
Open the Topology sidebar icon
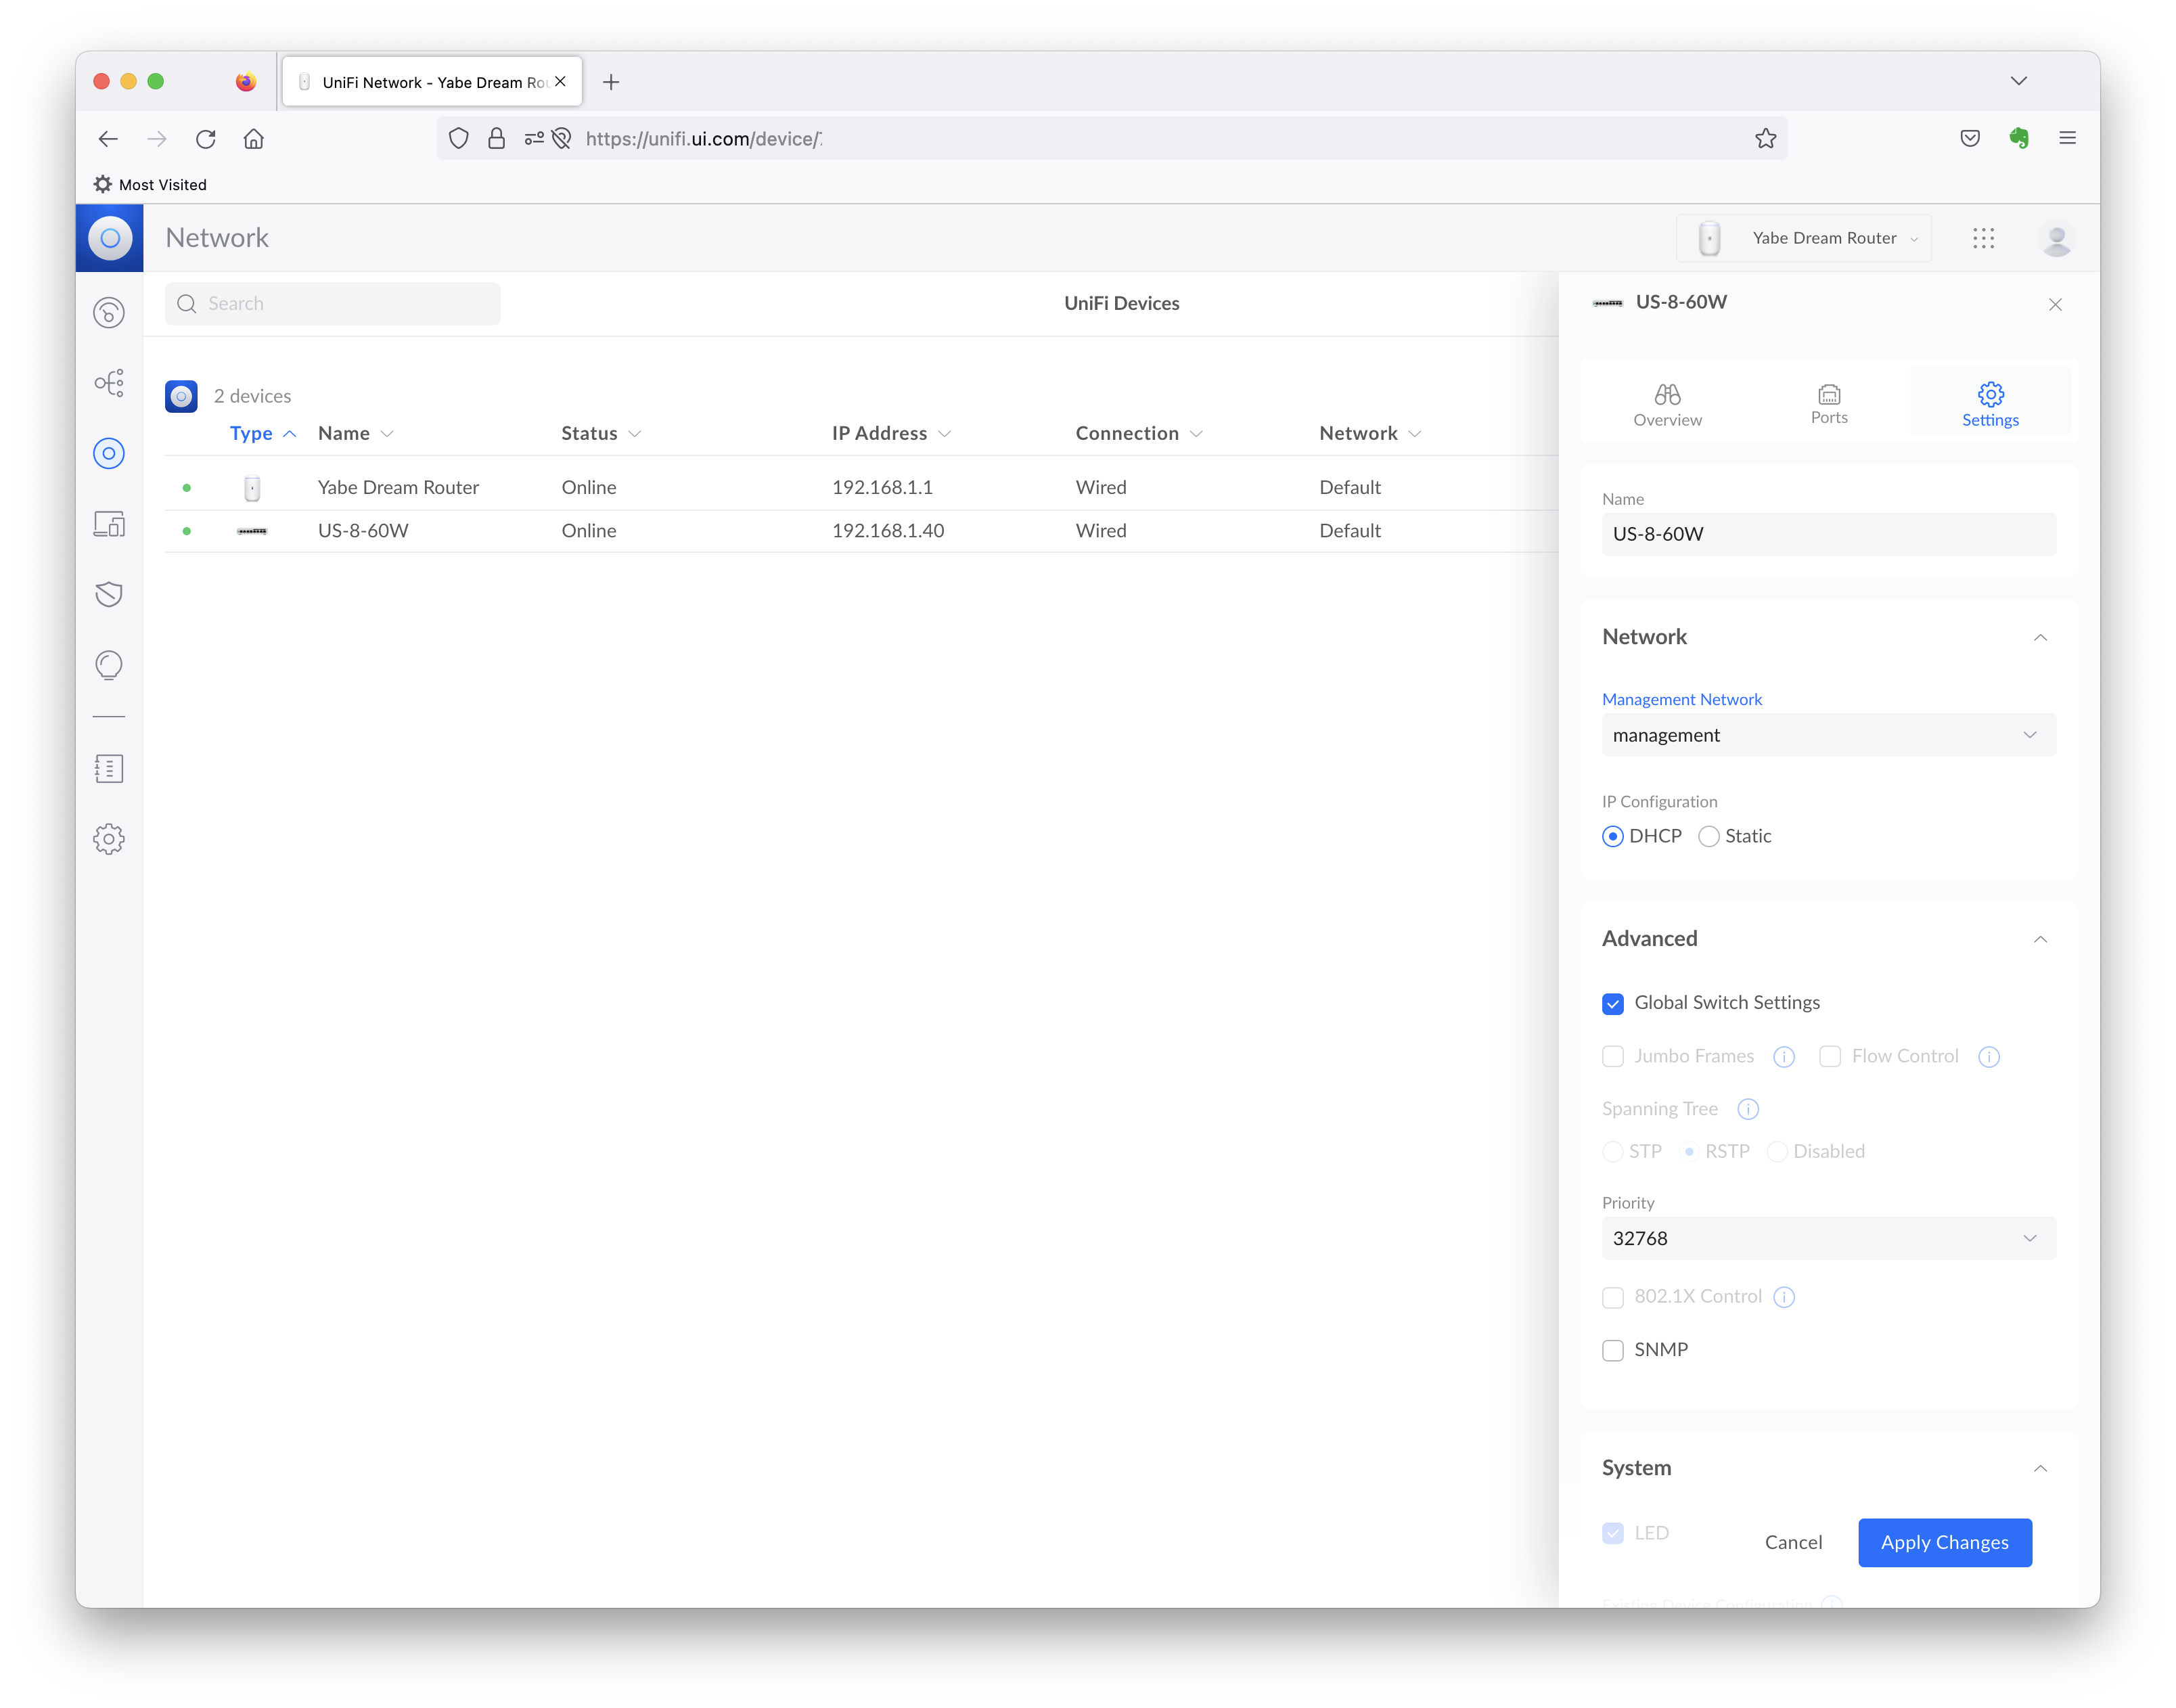point(108,383)
